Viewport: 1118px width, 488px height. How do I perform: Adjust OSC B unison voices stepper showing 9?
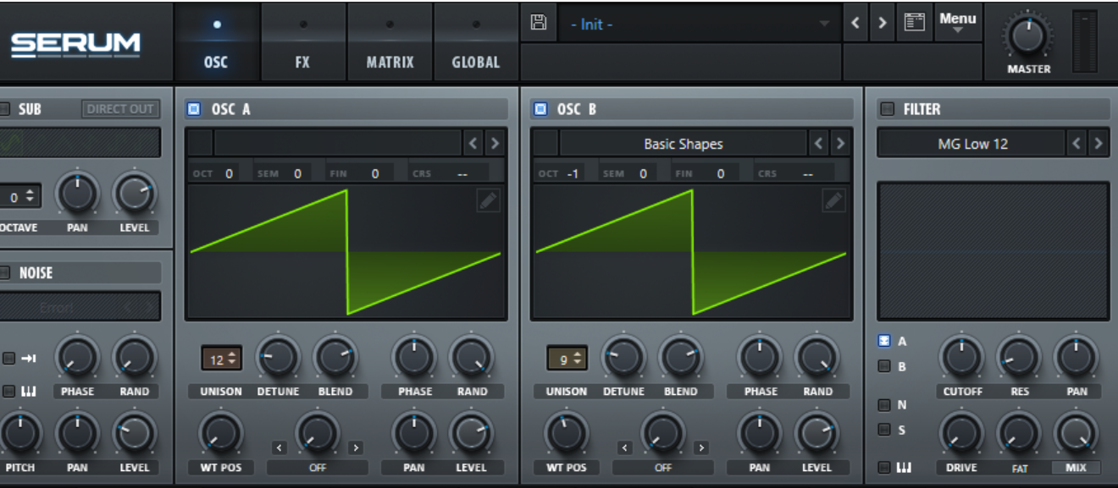(567, 359)
